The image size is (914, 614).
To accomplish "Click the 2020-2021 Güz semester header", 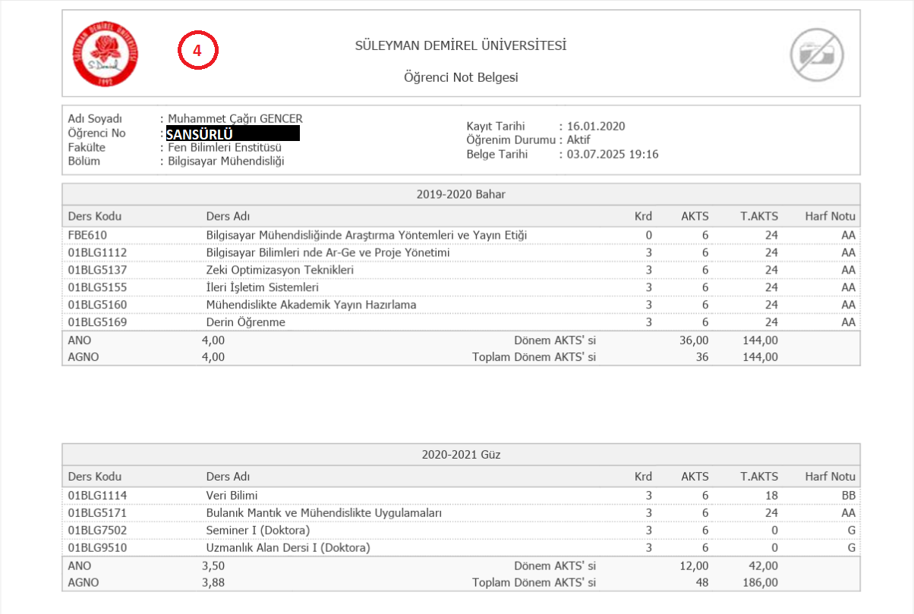I will pyautogui.click(x=461, y=455).
